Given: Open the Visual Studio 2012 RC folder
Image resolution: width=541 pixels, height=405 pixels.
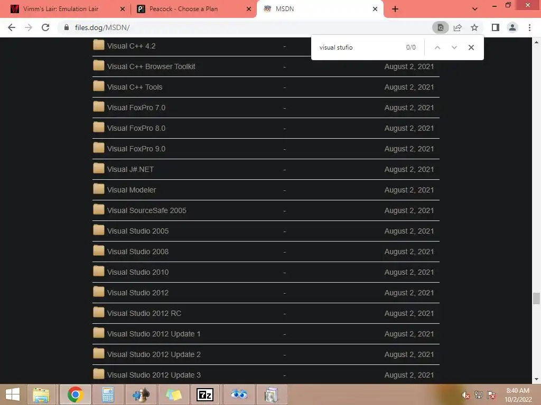Looking at the screenshot, I should 144,313.
